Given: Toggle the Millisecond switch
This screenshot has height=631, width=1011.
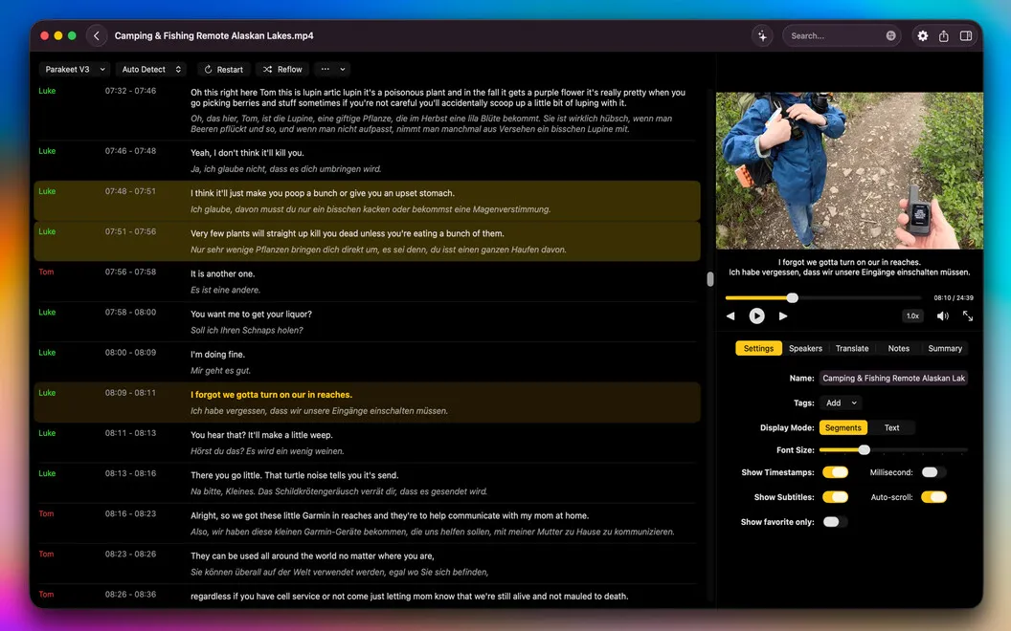Looking at the screenshot, I should (933, 472).
